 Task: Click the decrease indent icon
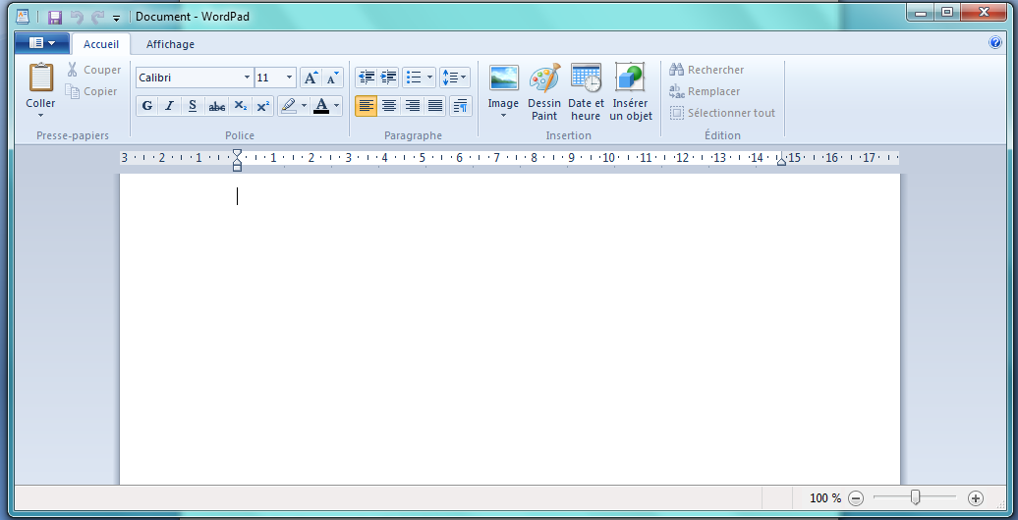(x=367, y=78)
